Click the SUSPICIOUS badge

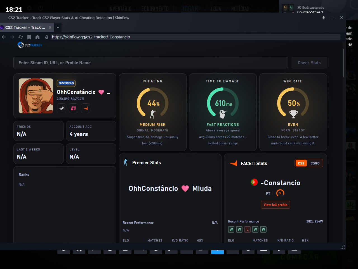pyautogui.click(x=66, y=83)
